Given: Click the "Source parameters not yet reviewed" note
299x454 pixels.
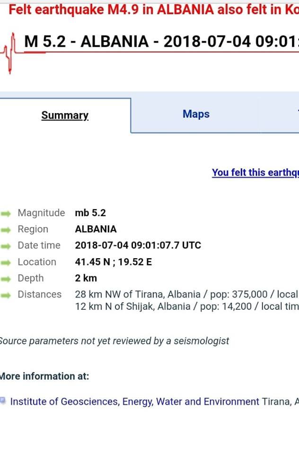Looking at the screenshot, I should pyautogui.click(x=114, y=340).
